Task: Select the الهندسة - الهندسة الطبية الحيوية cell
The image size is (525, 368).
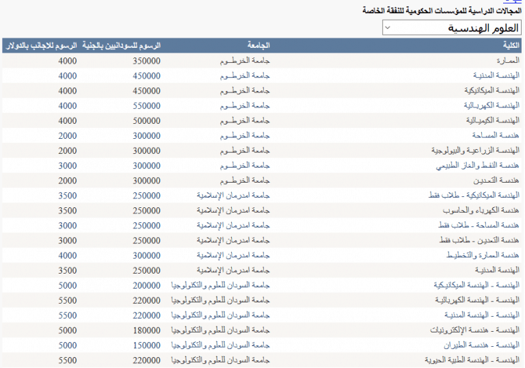Action: coord(472,360)
